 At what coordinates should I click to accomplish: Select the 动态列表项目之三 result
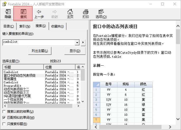click(42, 93)
